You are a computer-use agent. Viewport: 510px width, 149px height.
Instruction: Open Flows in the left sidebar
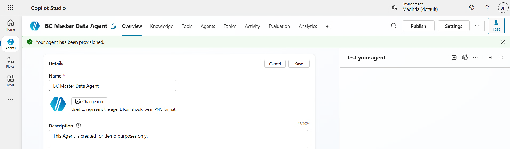pyautogui.click(x=10, y=62)
